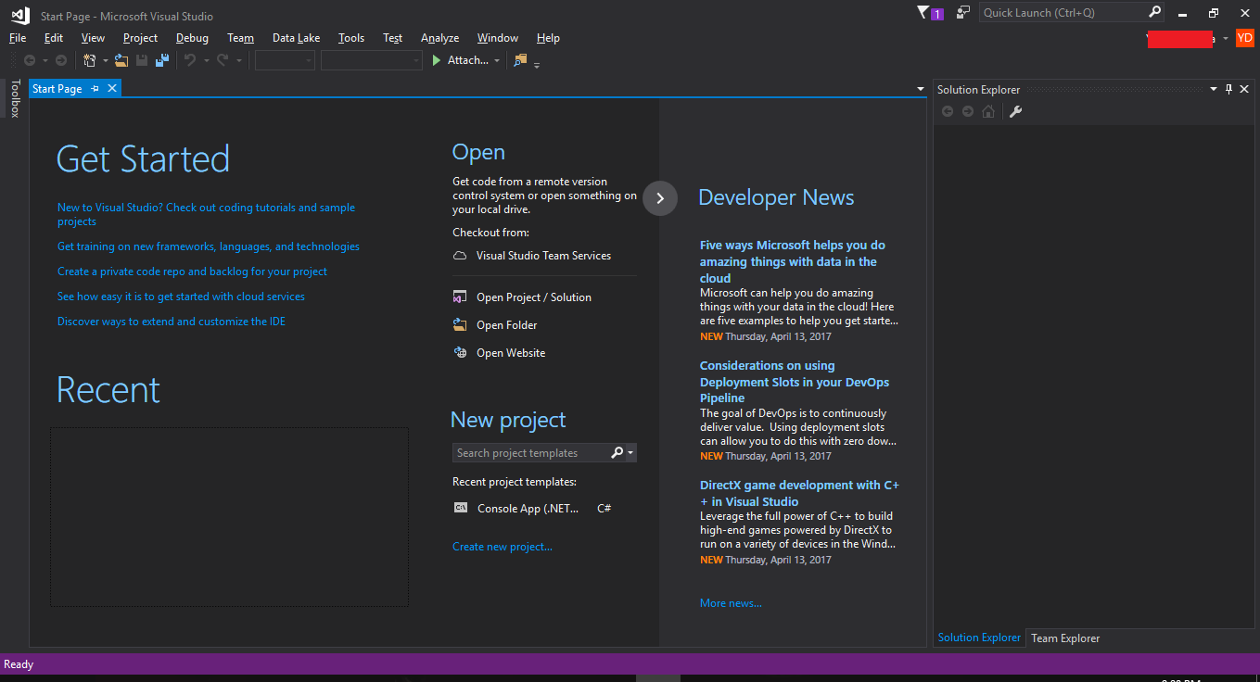Click 'Open Project / Solution' link
Screen dimensions: 1260x682
point(533,297)
